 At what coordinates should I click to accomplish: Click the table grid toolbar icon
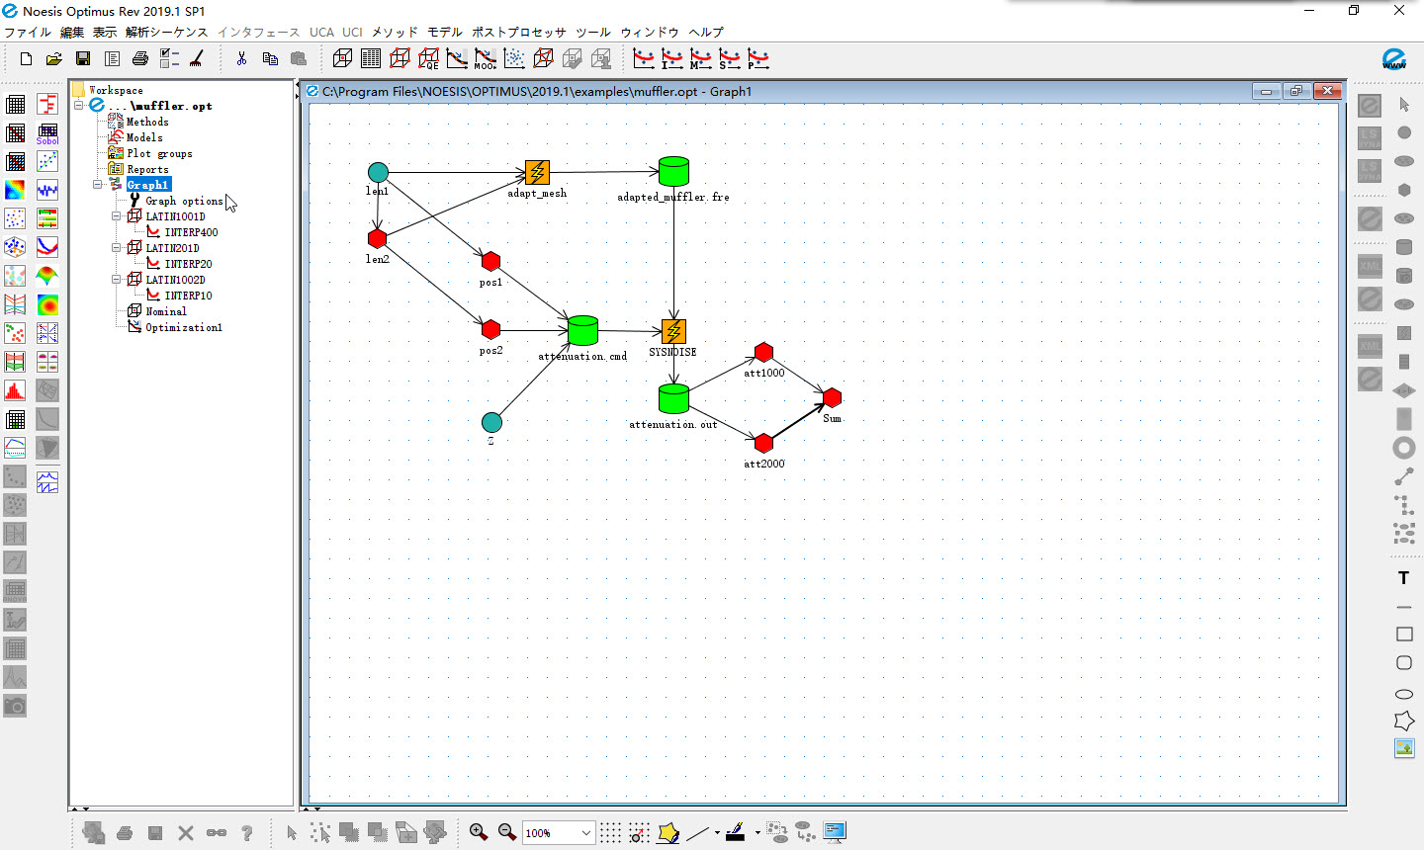(x=371, y=59)
